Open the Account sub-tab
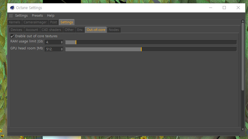248x139 pixels. click(32, 30)
